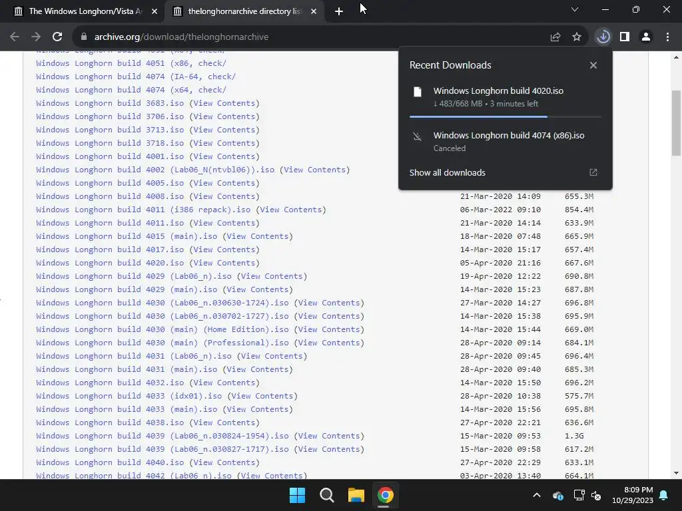Download build 4002 (Lab06_N(ntvbl06)).iso
The height and width of the screenshot is (511, 682).
(155, 170)
